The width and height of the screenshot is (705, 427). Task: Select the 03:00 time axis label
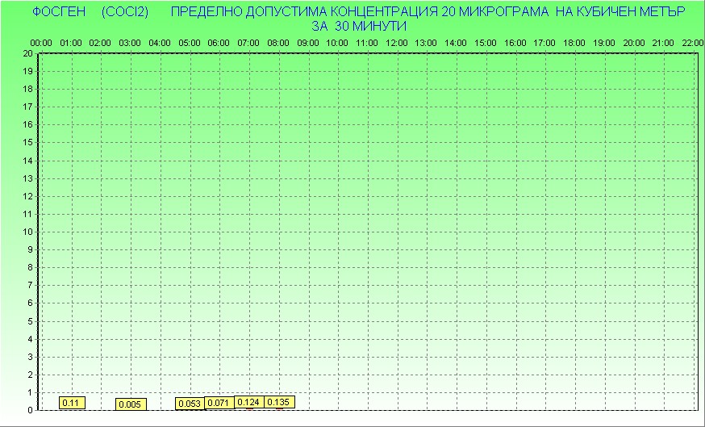point(130,42)
